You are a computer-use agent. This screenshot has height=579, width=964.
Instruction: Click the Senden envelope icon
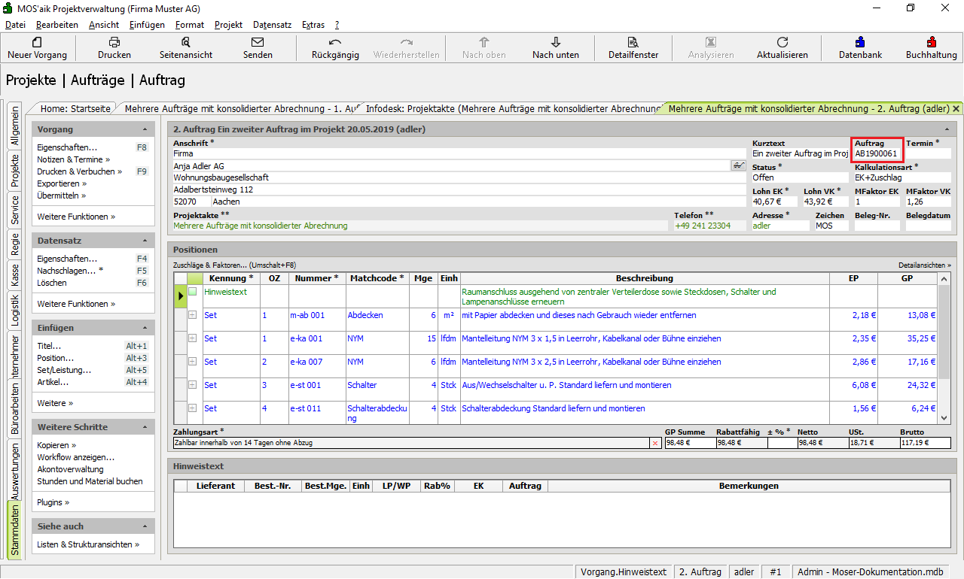point(258,42)
